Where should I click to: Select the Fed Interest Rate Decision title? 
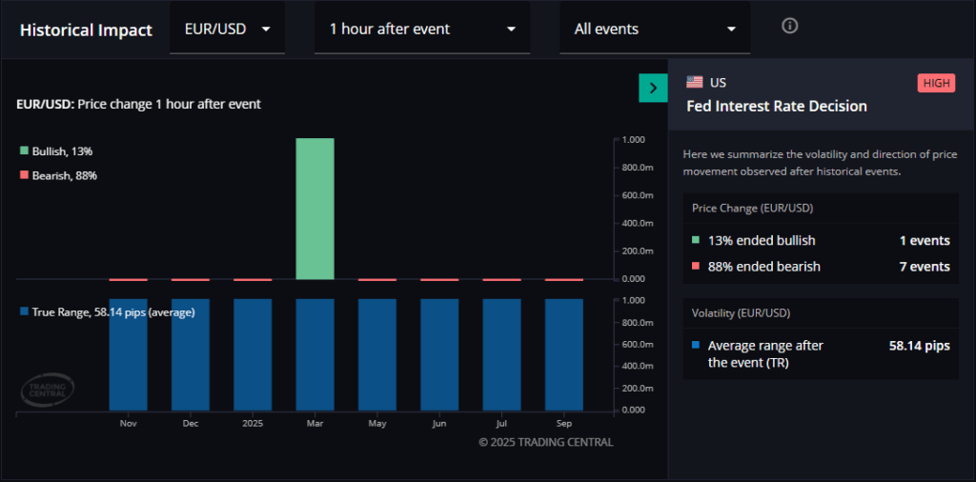point(777,107)
